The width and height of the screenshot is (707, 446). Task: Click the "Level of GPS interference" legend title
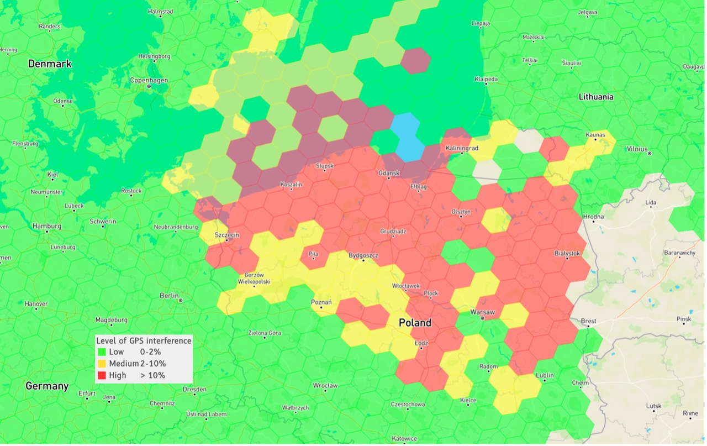pos(144,340)
